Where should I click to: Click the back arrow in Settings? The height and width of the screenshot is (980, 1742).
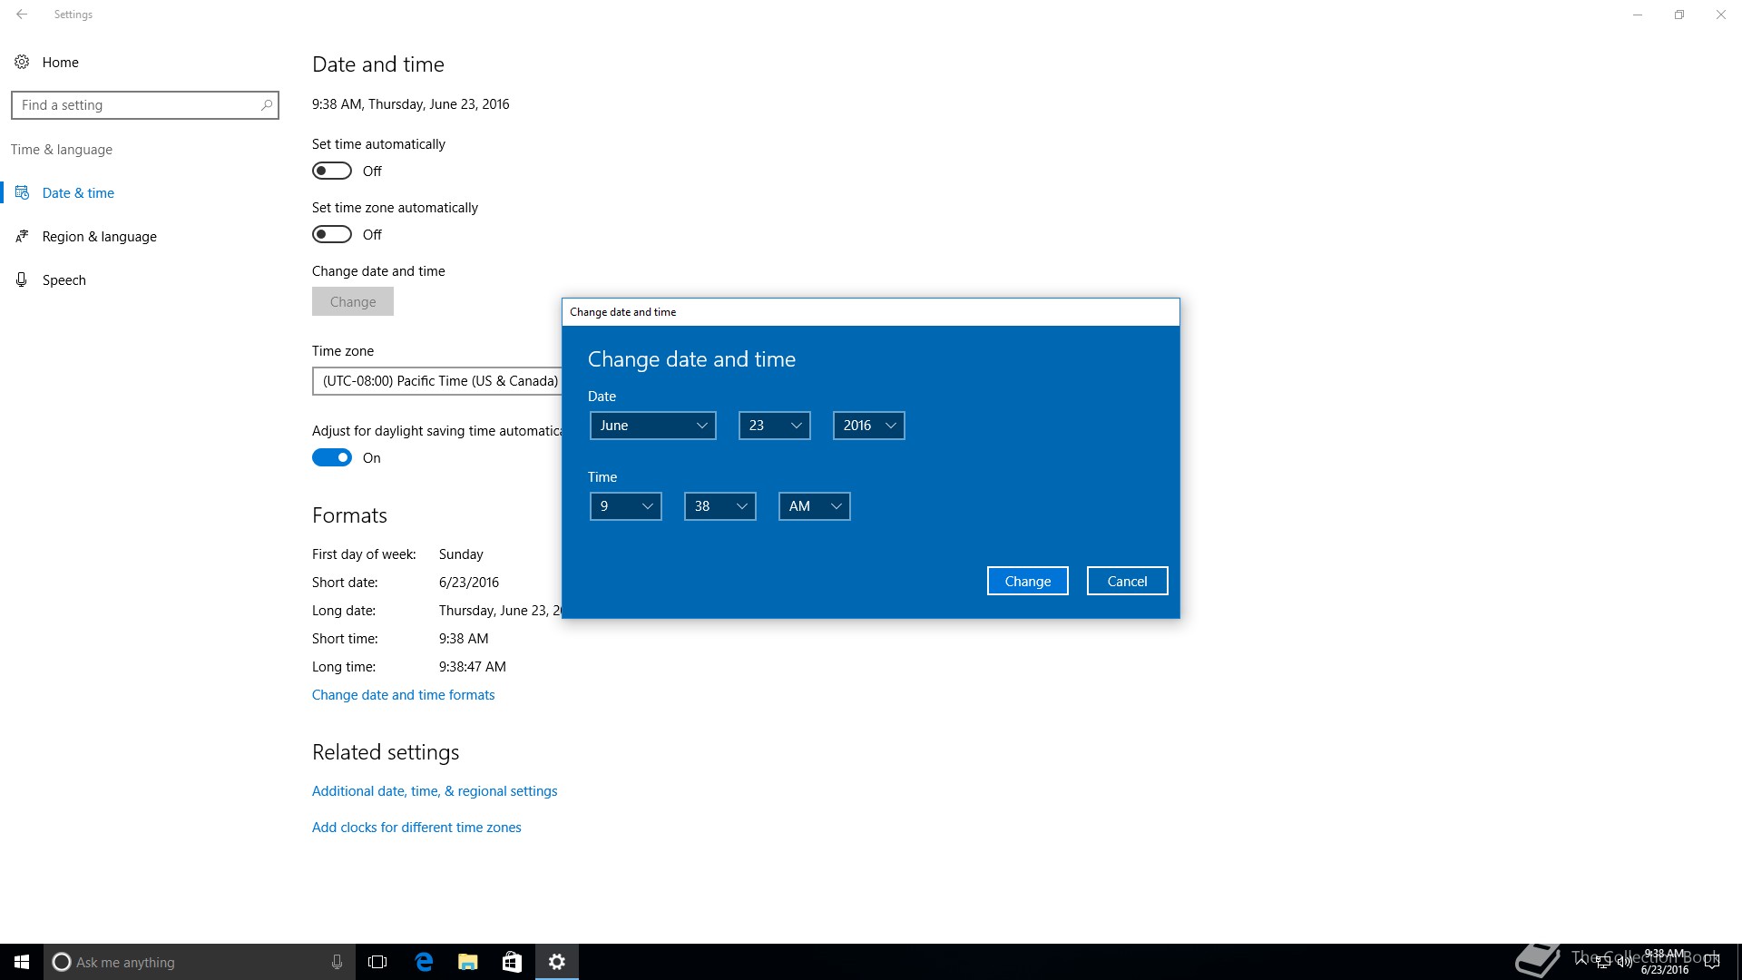(x=22, y=15)
